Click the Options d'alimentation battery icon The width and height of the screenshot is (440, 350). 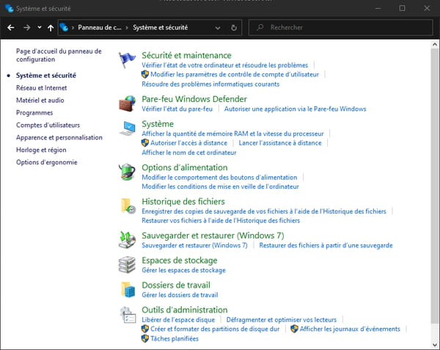[127, 172]
